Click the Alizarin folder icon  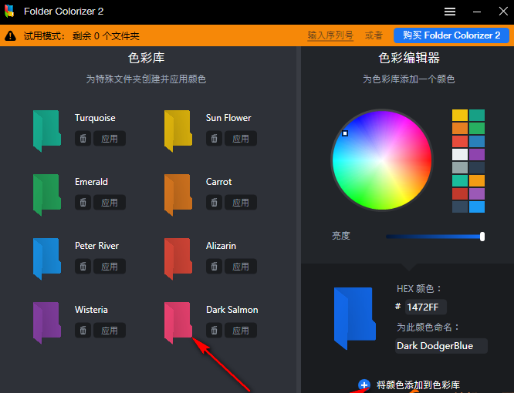(x=178, y=259)
